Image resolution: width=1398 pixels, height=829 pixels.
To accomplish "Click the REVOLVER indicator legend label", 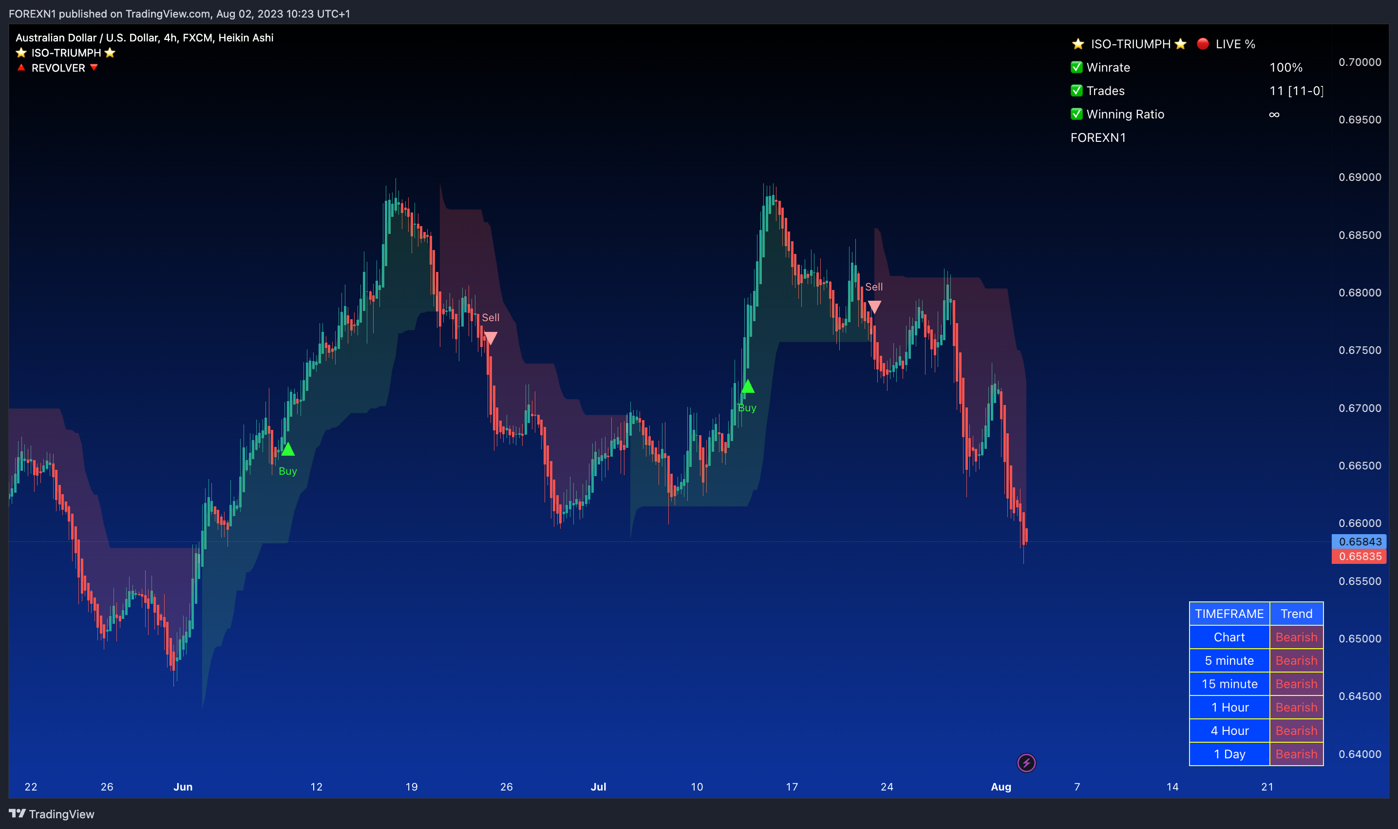I will coord(58,68).
